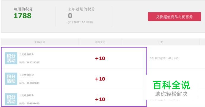Click the 互动吧领积分 text in the second row

coord(27,75)
